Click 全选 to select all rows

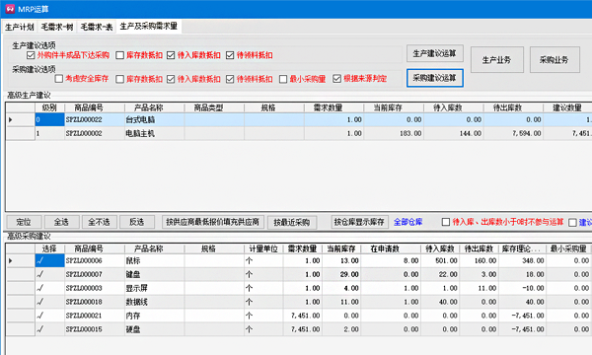coord(61,222)
